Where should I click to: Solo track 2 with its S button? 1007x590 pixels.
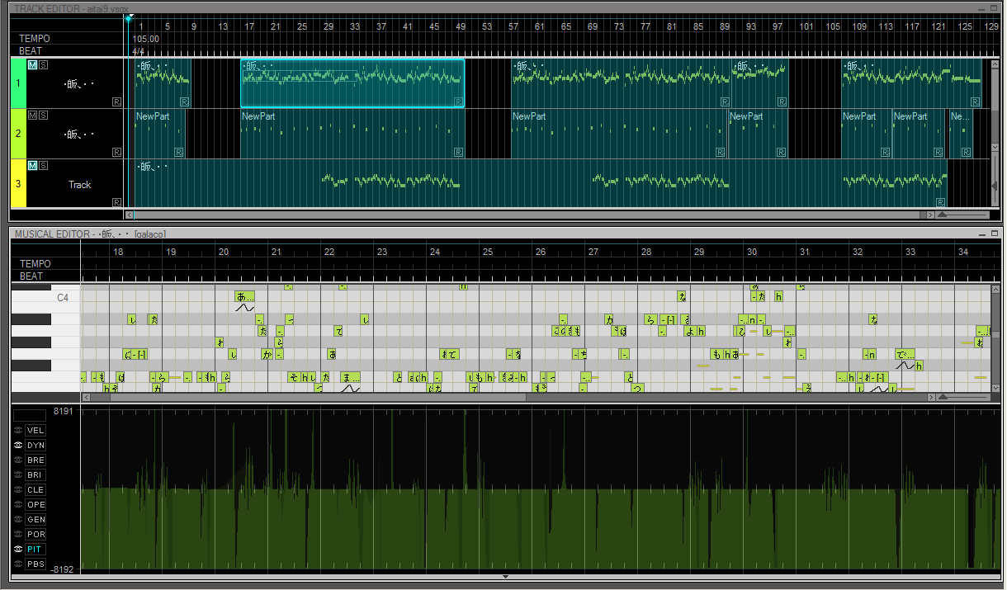point(43,115)
